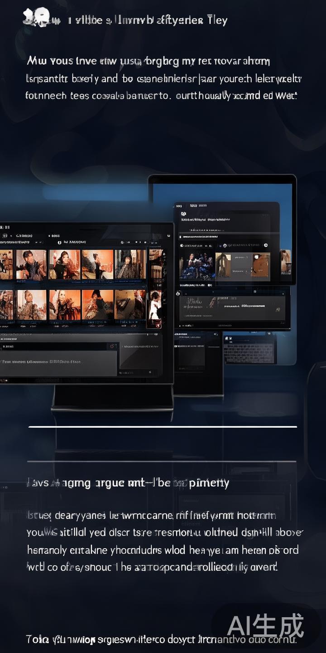326x653 pixels.
Task: Click the lock-shaped icon left of the waveform panel
Action: [x=178, y=294]
